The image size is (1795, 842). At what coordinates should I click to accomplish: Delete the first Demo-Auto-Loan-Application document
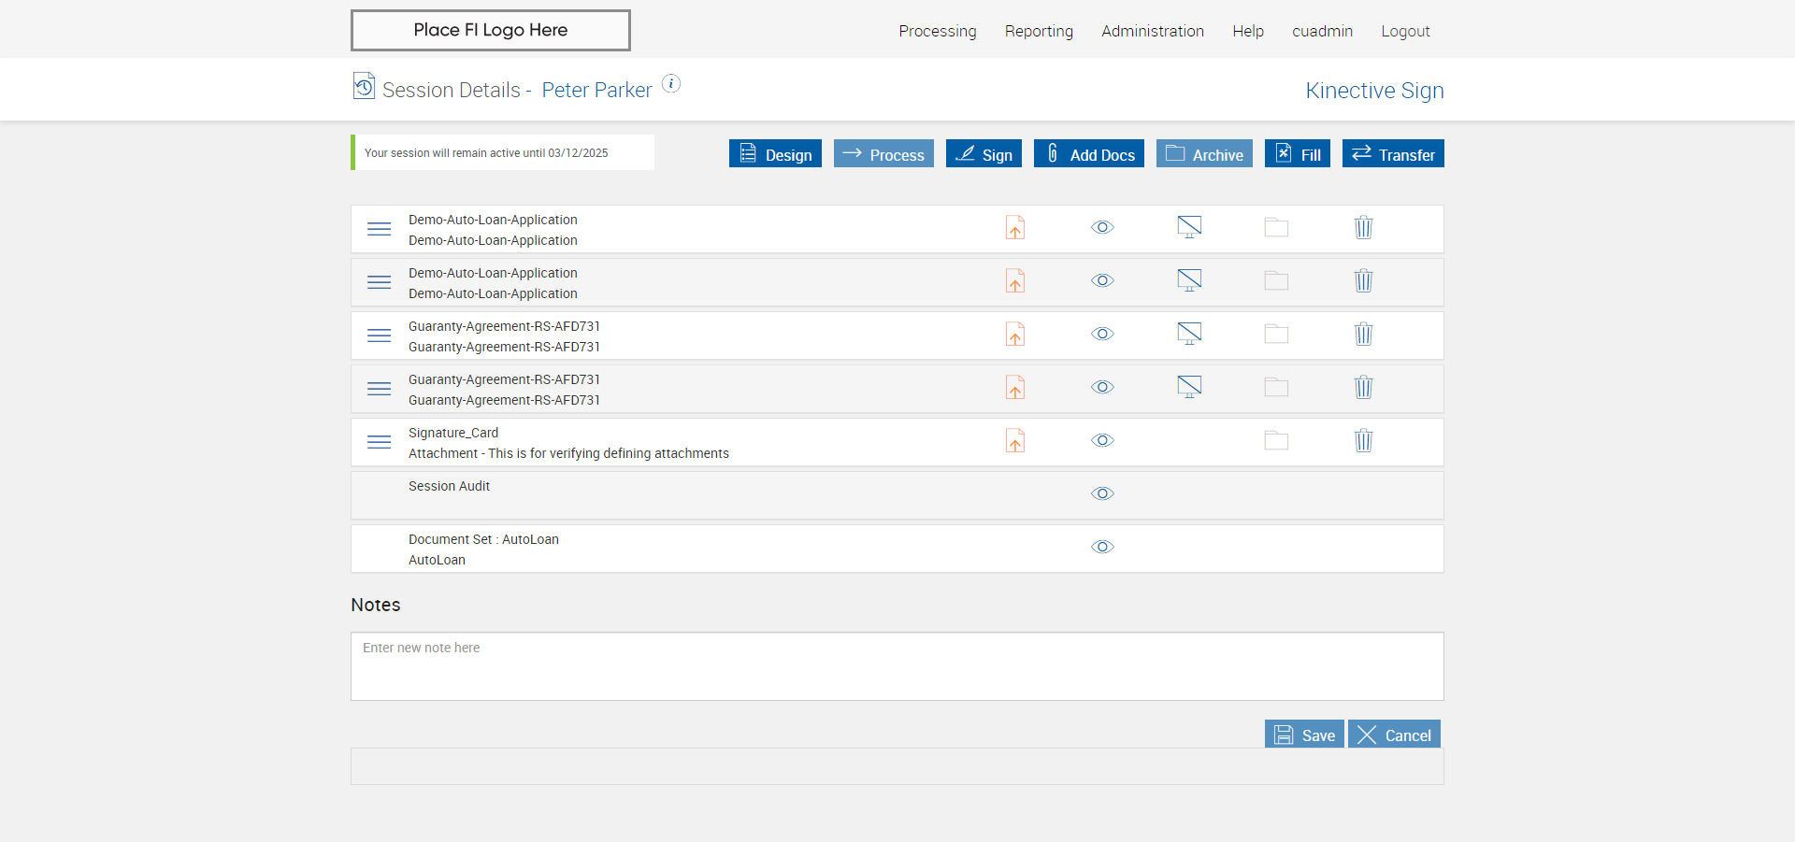click(1364, 228)
